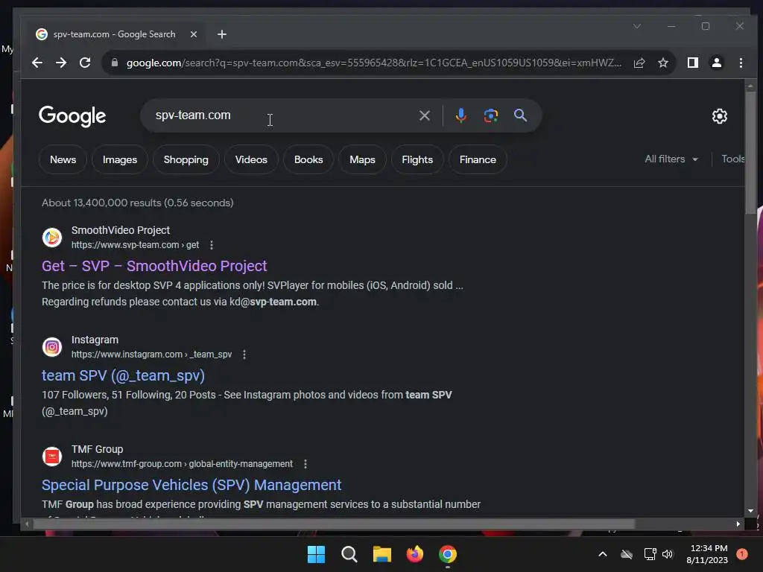
Task: Open options for the Instagram result
Action: [x=244, y=355]
